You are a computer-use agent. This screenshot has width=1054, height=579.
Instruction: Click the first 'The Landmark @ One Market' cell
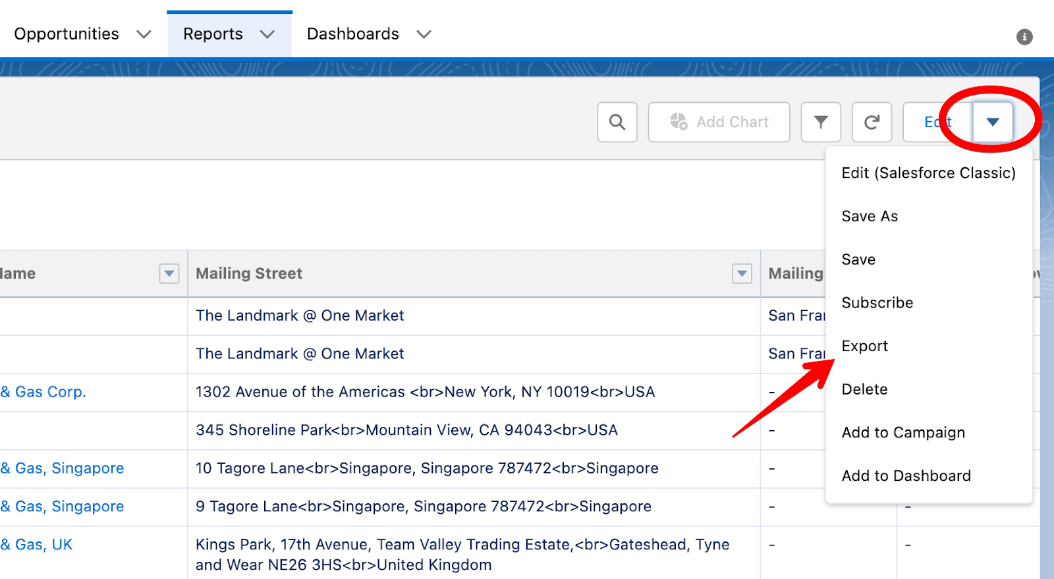tap(474, 316)
